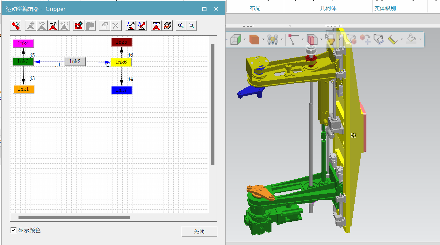
Task: Click the paint bucket color icon
Action: 411,39
